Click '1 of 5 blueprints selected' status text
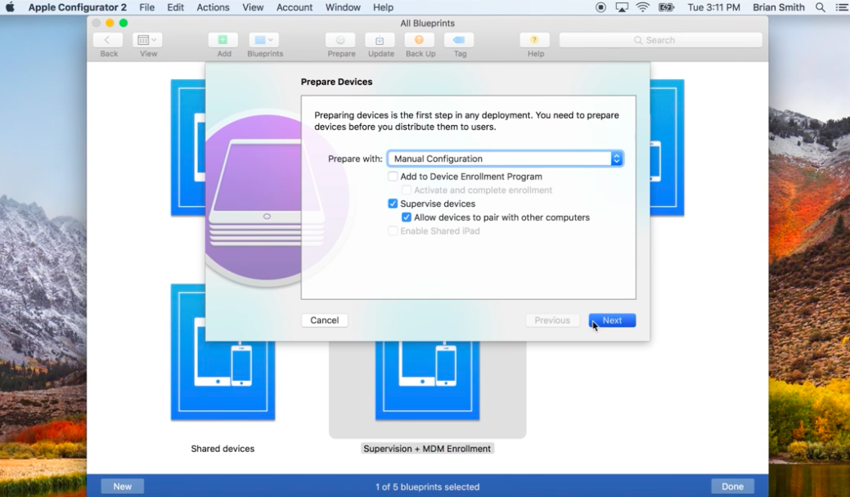The height and width of the screenshot is (497, 850). (427, 486)
